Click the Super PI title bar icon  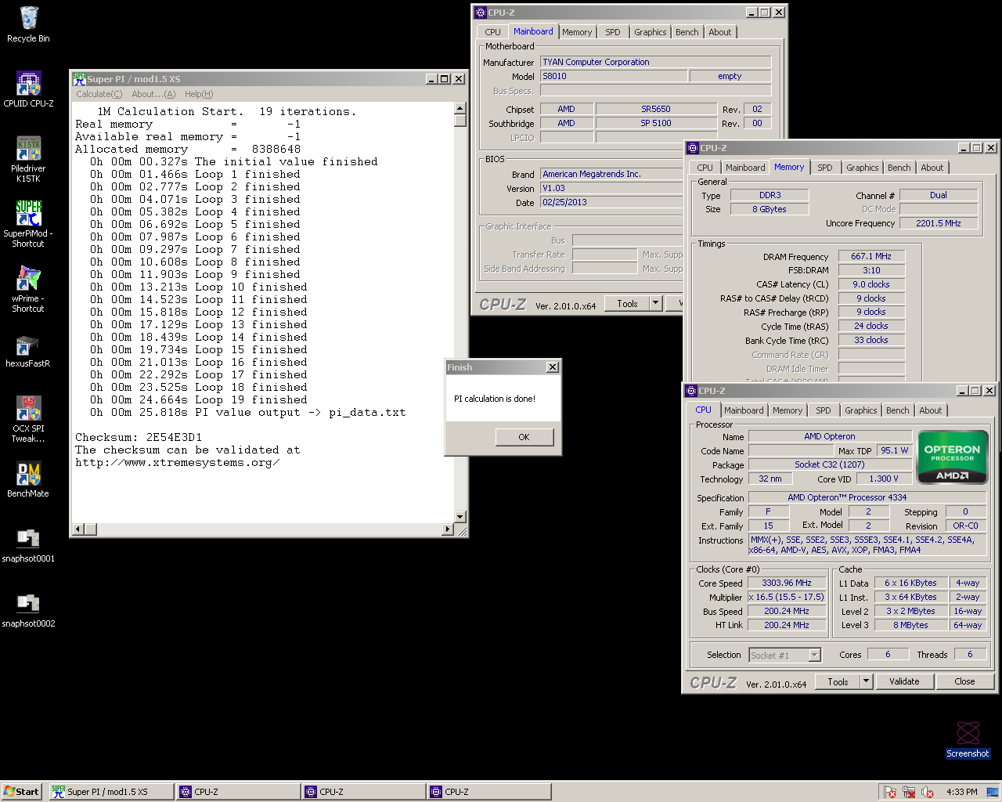79,78
